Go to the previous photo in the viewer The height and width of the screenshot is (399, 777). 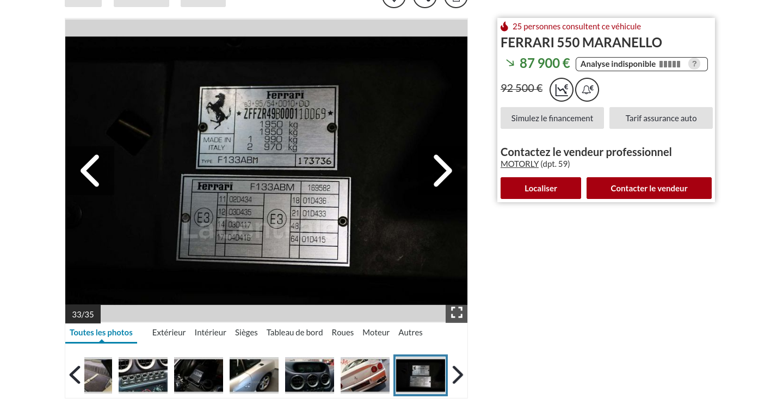click(x=90, y=171)
